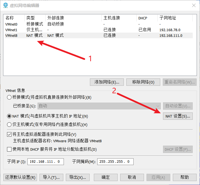Image resolution: width=200 pixels, height=185 pixels.
Task: Select the 仅主机模式 radio button
Action: coord(9,125)
